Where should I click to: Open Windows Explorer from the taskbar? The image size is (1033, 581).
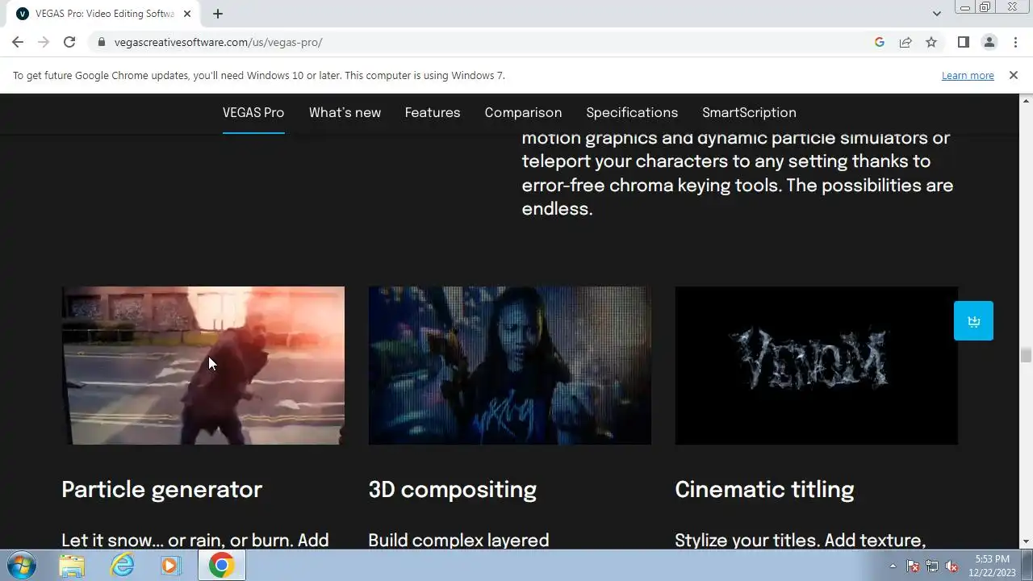72,565
